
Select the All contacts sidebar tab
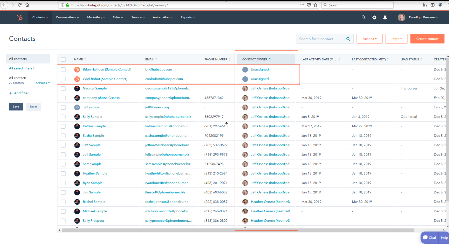28,59
